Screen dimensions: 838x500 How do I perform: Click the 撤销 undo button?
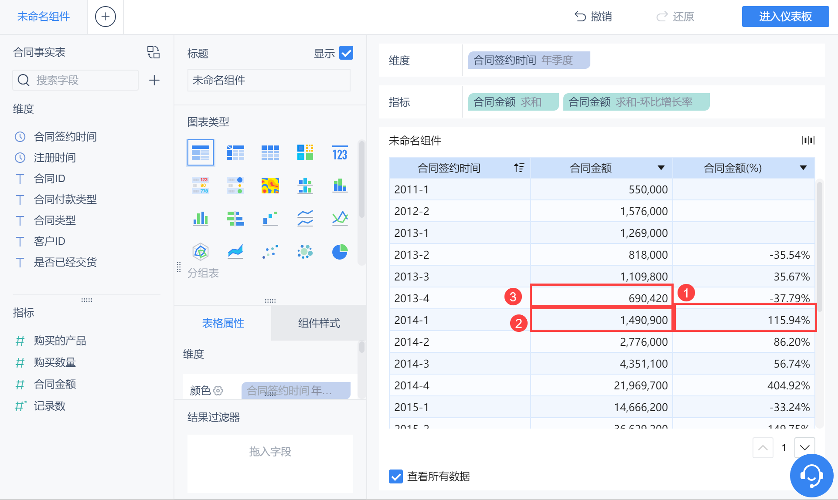(x=593, y=17)
